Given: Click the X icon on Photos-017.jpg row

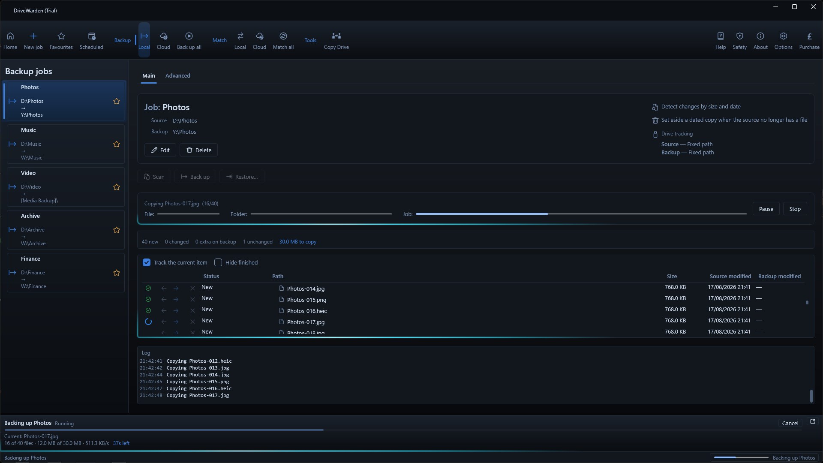Looking at the screenshot, I should click(x=192, y=322).
